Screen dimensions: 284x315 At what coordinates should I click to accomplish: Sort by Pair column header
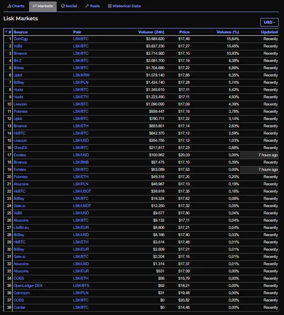(77, 32)
